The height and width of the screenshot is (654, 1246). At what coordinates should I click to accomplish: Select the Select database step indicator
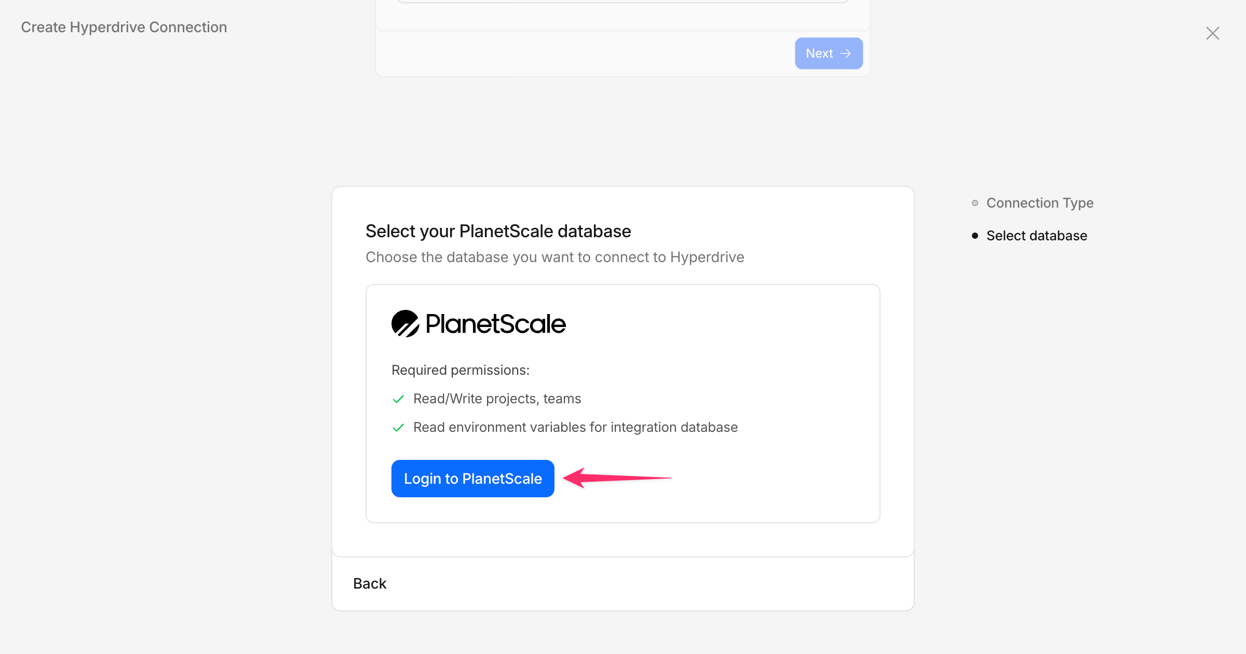1037,236
